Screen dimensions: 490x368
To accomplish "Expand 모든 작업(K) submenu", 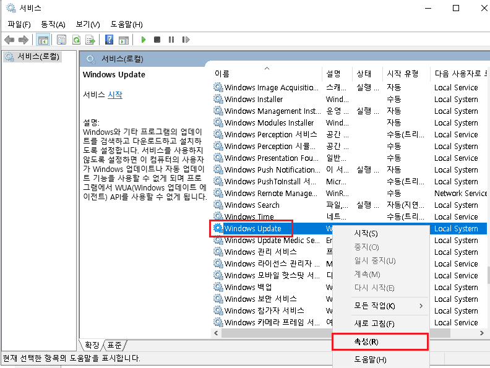I will pos(381,306).
